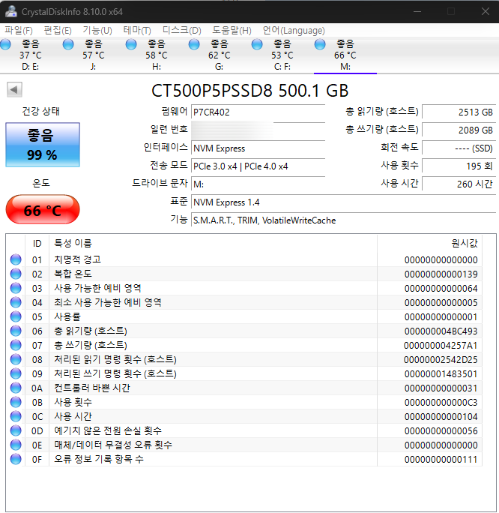
Task: Click the status orb for G: disk
Action: tap(194, 44)
